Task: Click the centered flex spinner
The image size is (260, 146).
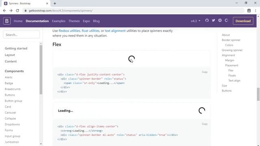Action: 132,59
